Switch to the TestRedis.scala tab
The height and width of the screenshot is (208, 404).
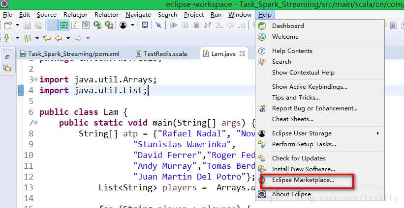[162, 53]
